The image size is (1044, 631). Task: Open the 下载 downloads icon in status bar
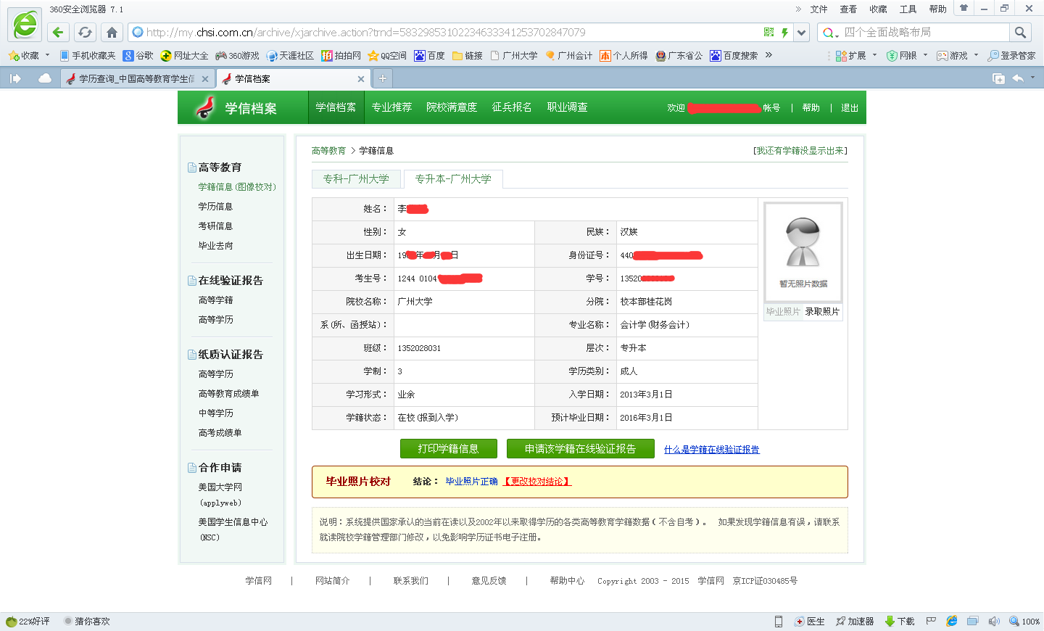pyautogui.click(x=900, y=622)
